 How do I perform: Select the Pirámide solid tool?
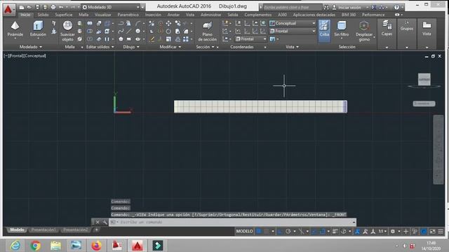pyautogui.click(x=15, y=29)
